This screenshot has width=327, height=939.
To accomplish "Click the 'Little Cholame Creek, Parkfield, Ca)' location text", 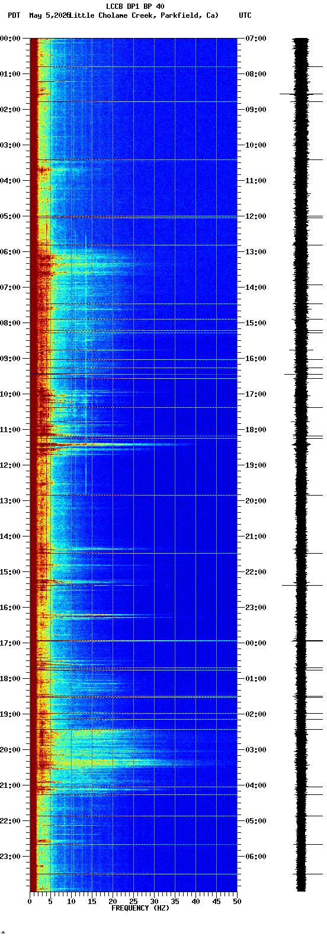I will tap(143, 15).
